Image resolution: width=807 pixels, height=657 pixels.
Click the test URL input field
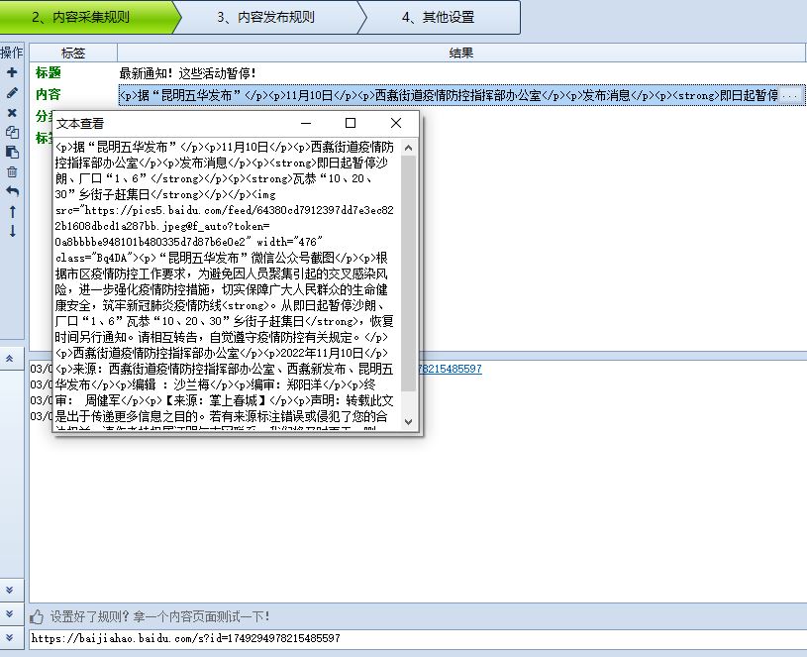tap(416, 638)
